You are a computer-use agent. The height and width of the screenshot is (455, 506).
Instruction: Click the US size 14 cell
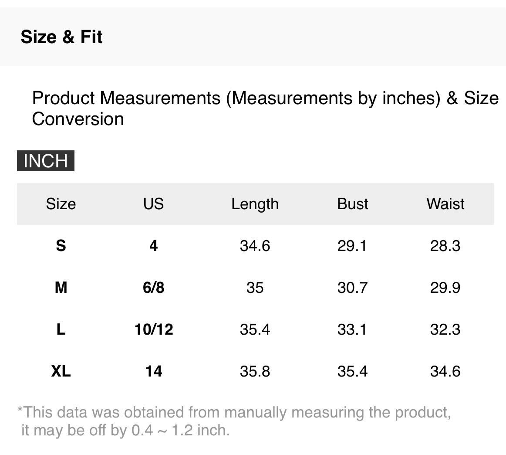pos(153,371)
